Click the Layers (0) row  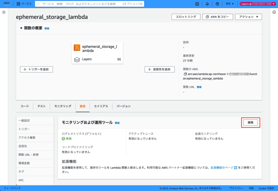click(x=97, y=60)
